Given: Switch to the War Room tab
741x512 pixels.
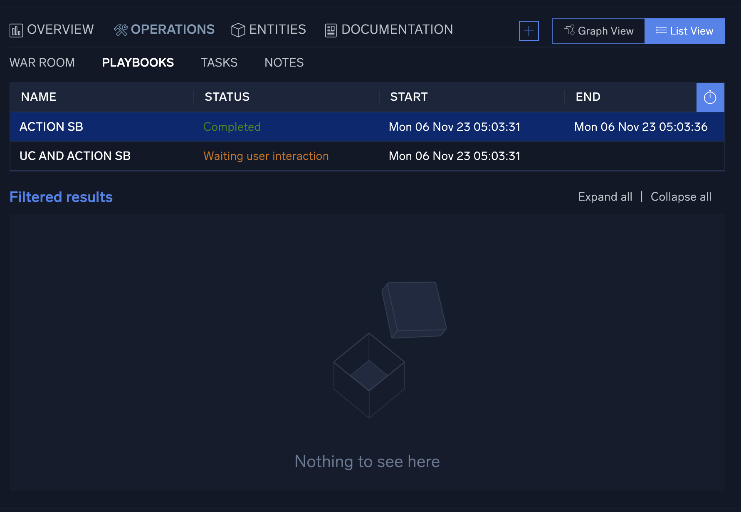Looking at the screenshot, I should click(x=42, y=62).
